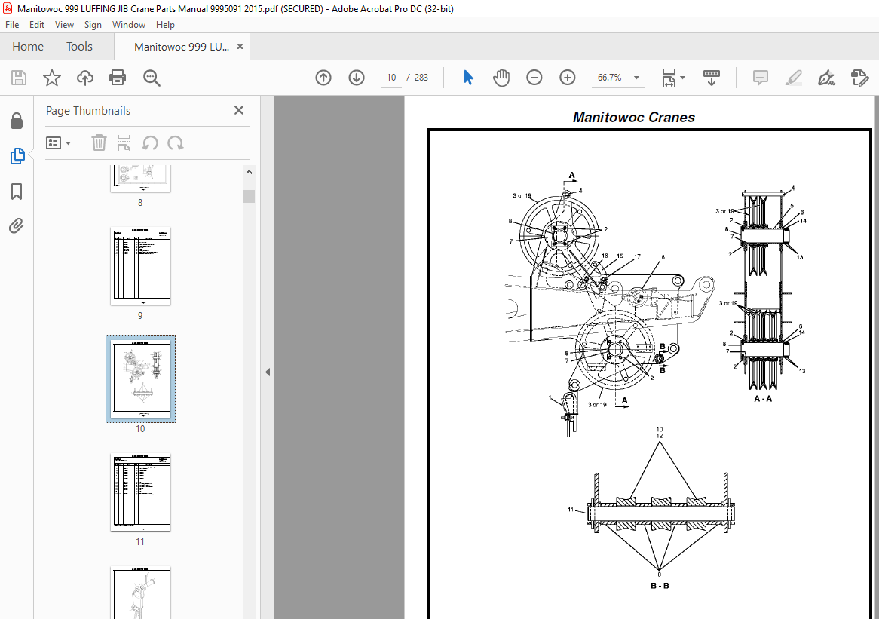Screen dimensions: 879x619
Task: Switch to the Tools tab
Action: coord(79,47)
